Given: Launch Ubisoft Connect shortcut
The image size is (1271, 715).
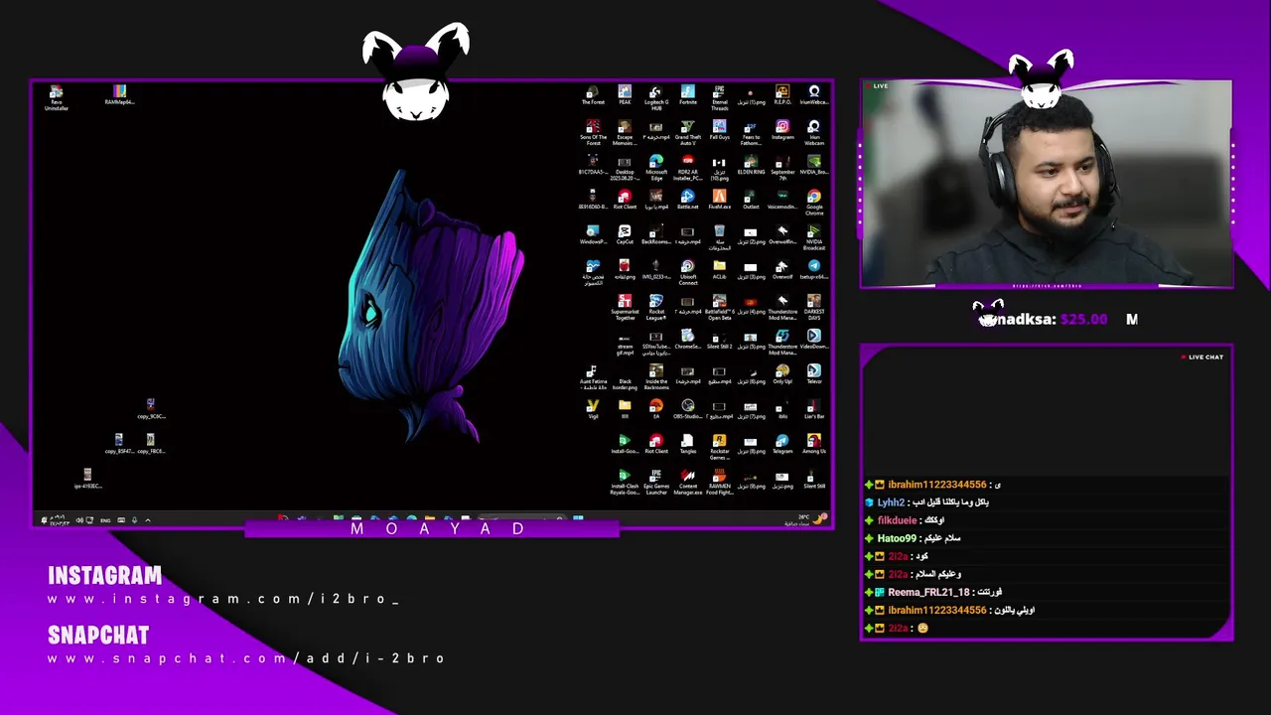Looking at the screenshot, I should pos(688,272).
